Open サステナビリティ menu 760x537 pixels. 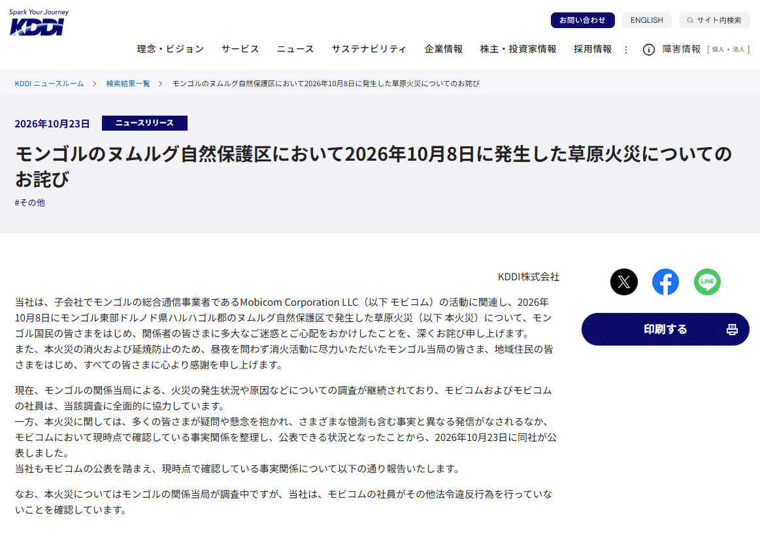tap(369, 49)
